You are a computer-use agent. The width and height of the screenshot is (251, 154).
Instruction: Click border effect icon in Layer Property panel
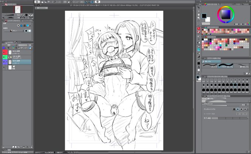coord(18,26)
